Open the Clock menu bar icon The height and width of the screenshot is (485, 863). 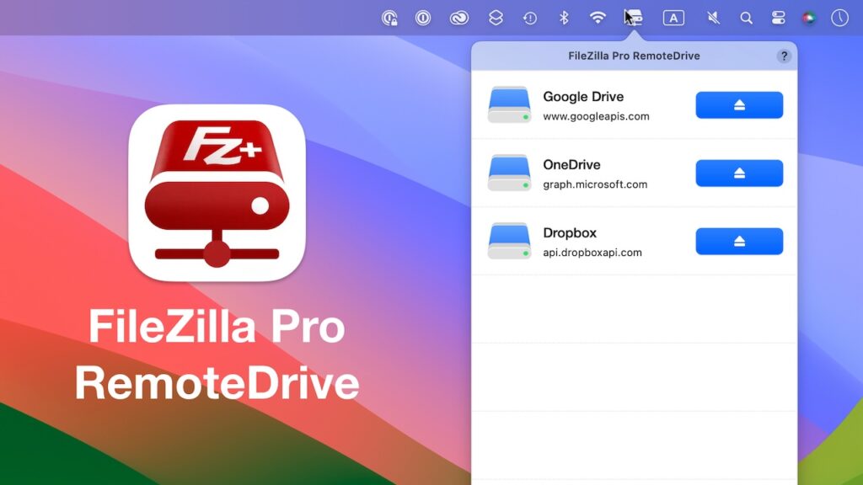(x=840, y=18)
